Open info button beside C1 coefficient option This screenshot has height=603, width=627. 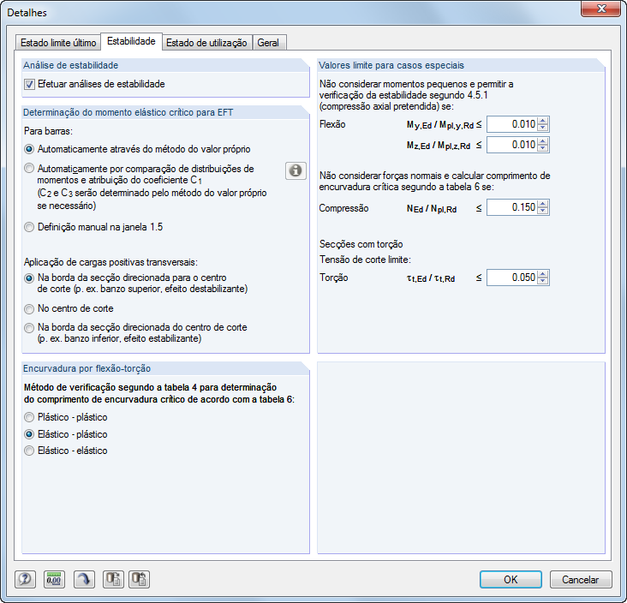(x=296, y=170)
